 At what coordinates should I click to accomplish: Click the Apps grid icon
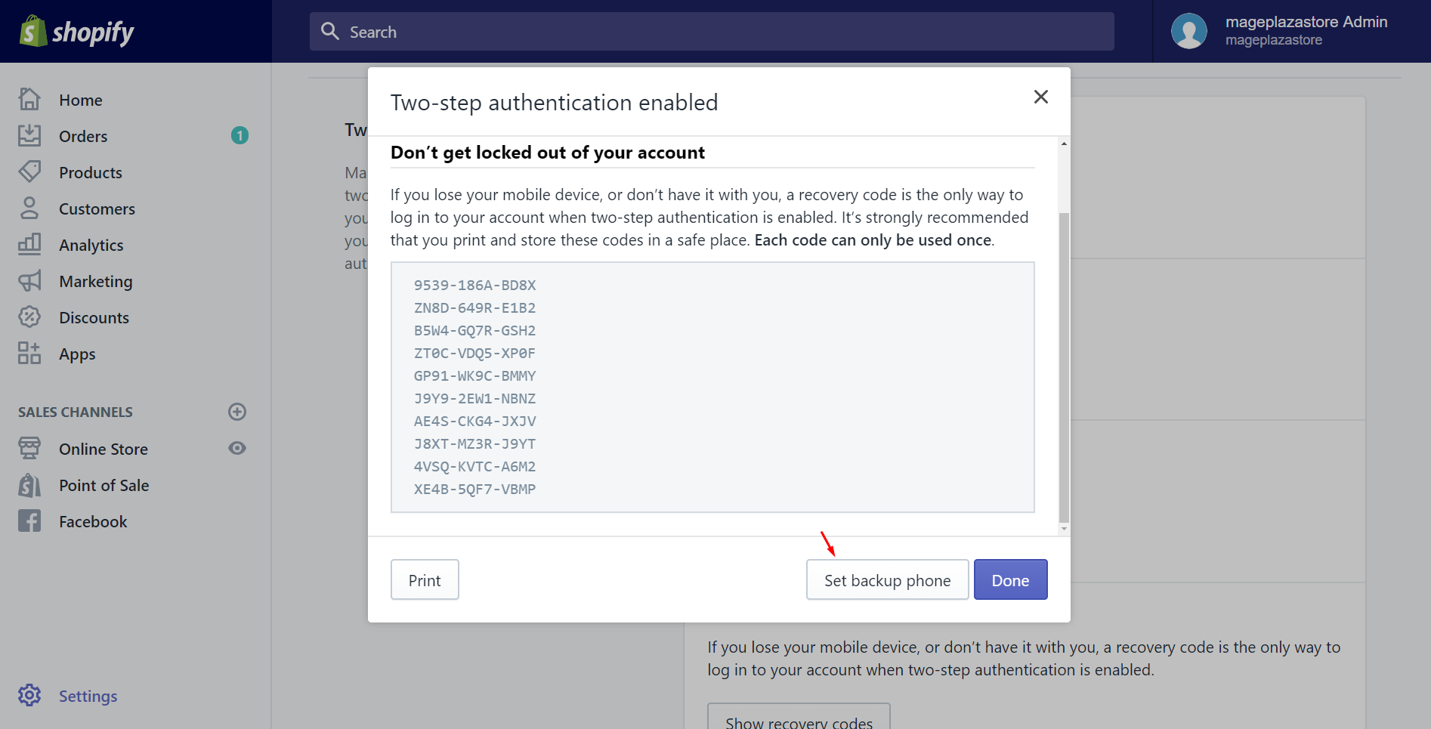29,353
